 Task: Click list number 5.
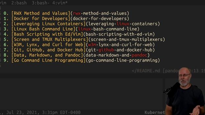click(x=6, y=39)
